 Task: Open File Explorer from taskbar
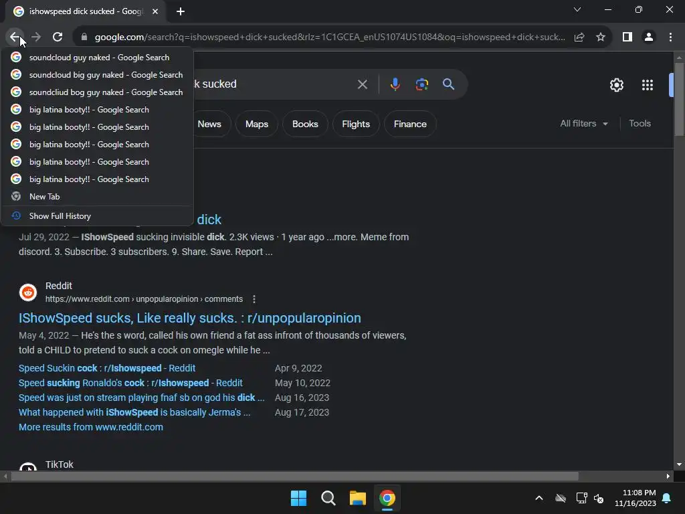(358, 498)
